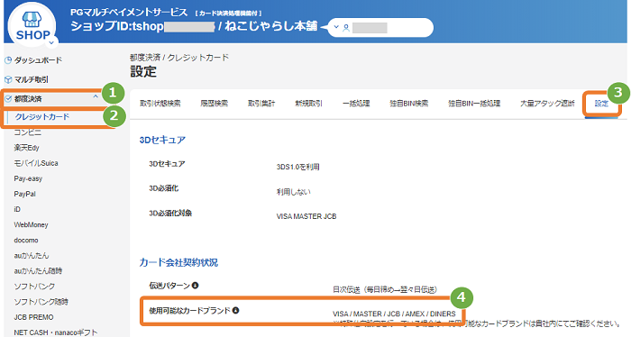Open the 独自BIN検索 tab
Screen dimensions: 631x337
coord(409,104)
